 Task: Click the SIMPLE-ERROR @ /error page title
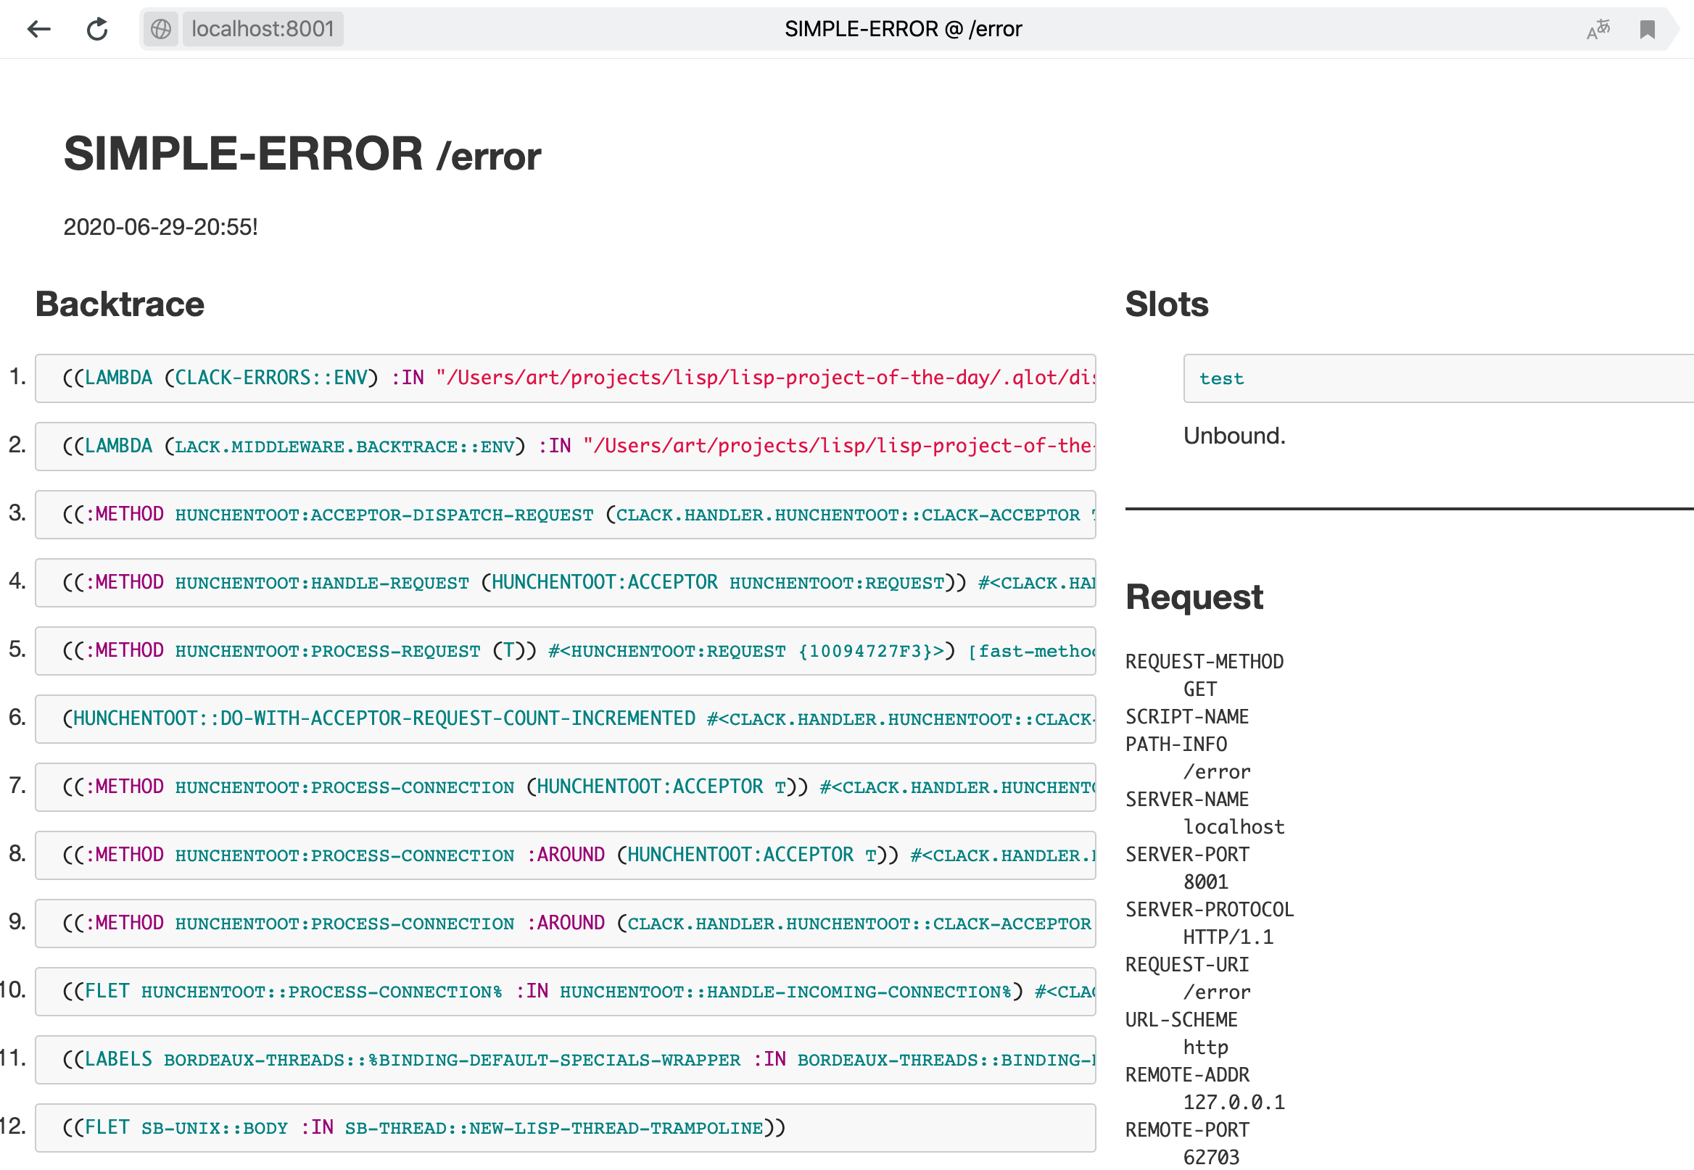click(x=903, y=29)
